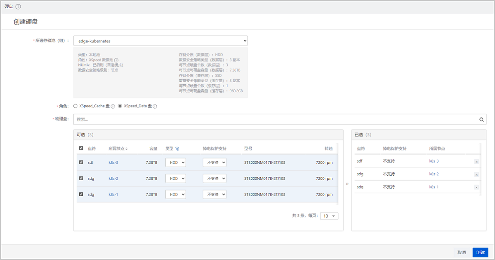Open the 所选存储池 edge-kubernetes dropdown
Viewport: 495px width, 260px height.
coord(160,41)
